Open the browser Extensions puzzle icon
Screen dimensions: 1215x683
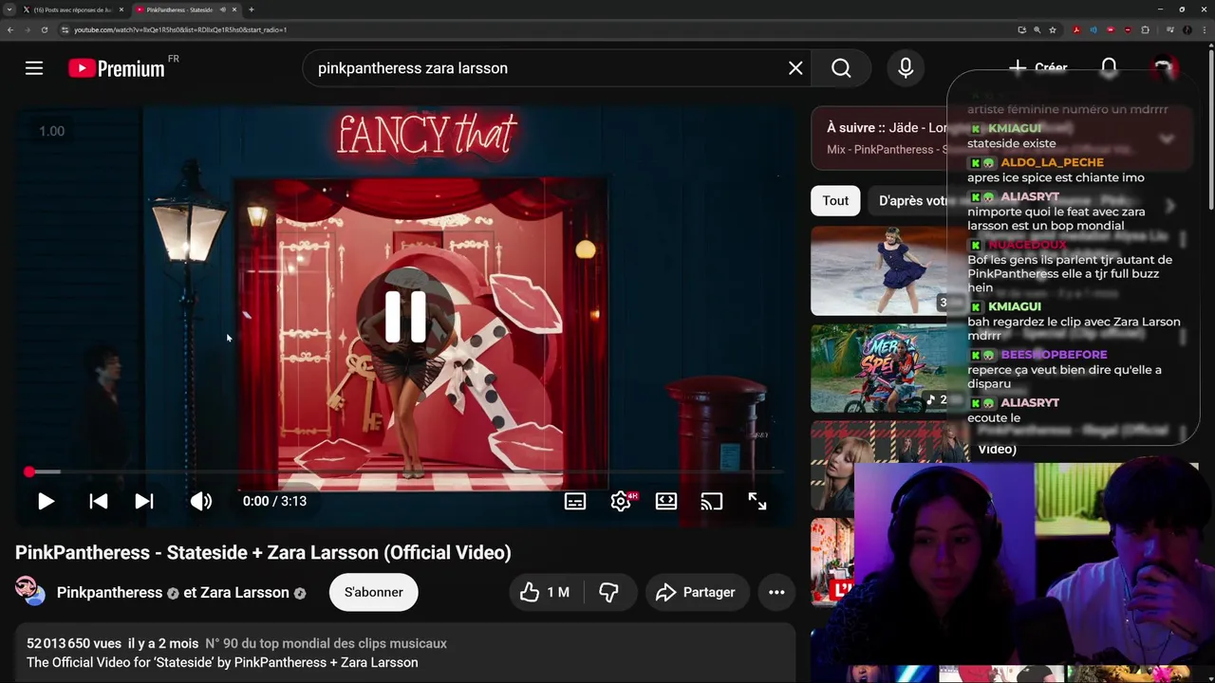click(x=1145, y=29)
